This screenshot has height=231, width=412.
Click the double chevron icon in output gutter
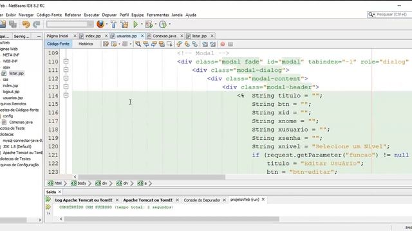(48, 214)
